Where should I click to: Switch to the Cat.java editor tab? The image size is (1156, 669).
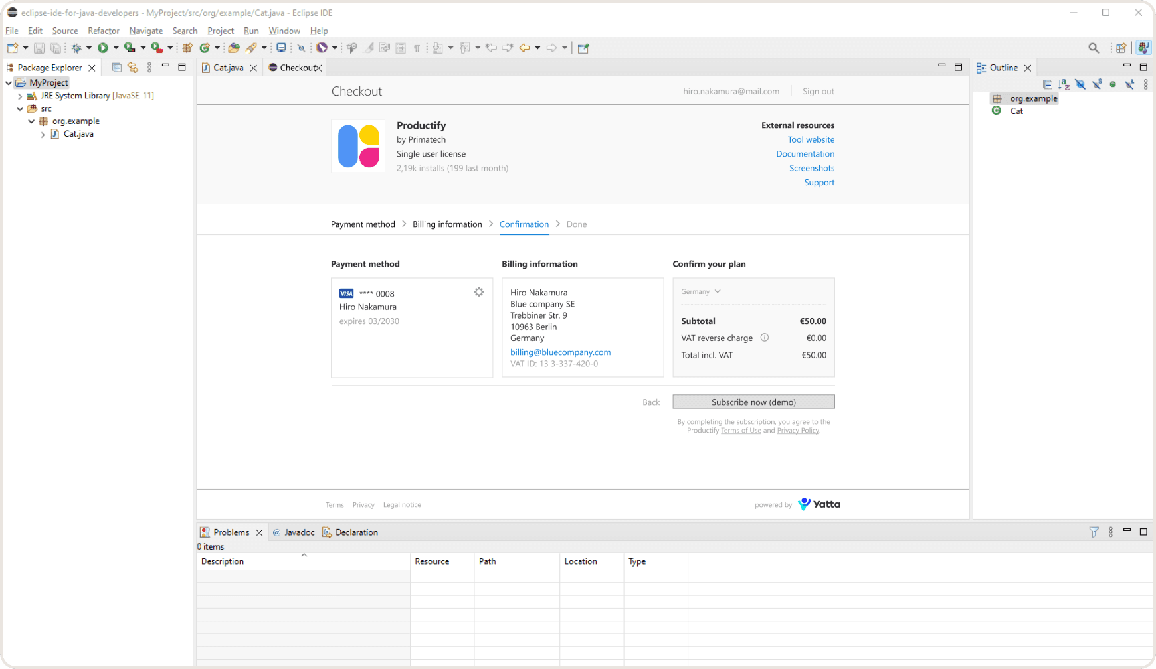pyautogui.click(x=228, y=68)
